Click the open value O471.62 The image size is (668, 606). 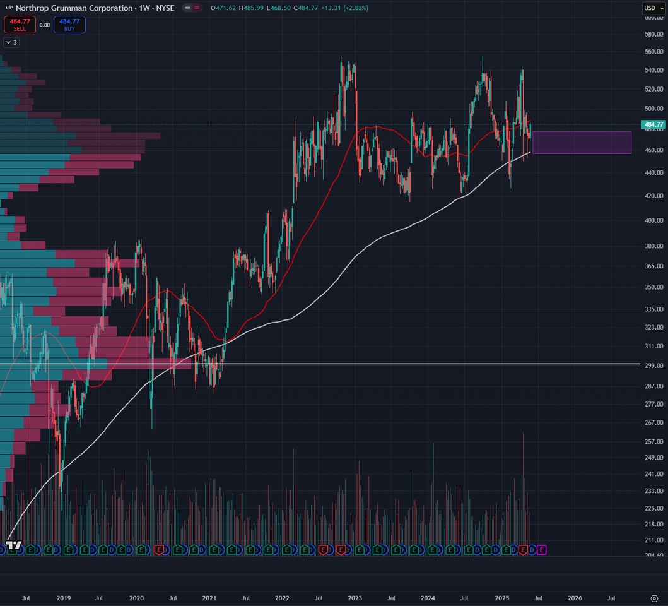tap(223, 8)
